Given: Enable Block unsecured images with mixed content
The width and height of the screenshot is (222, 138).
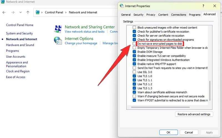Looking at the screenshot, I should click(x=134, y=28).
